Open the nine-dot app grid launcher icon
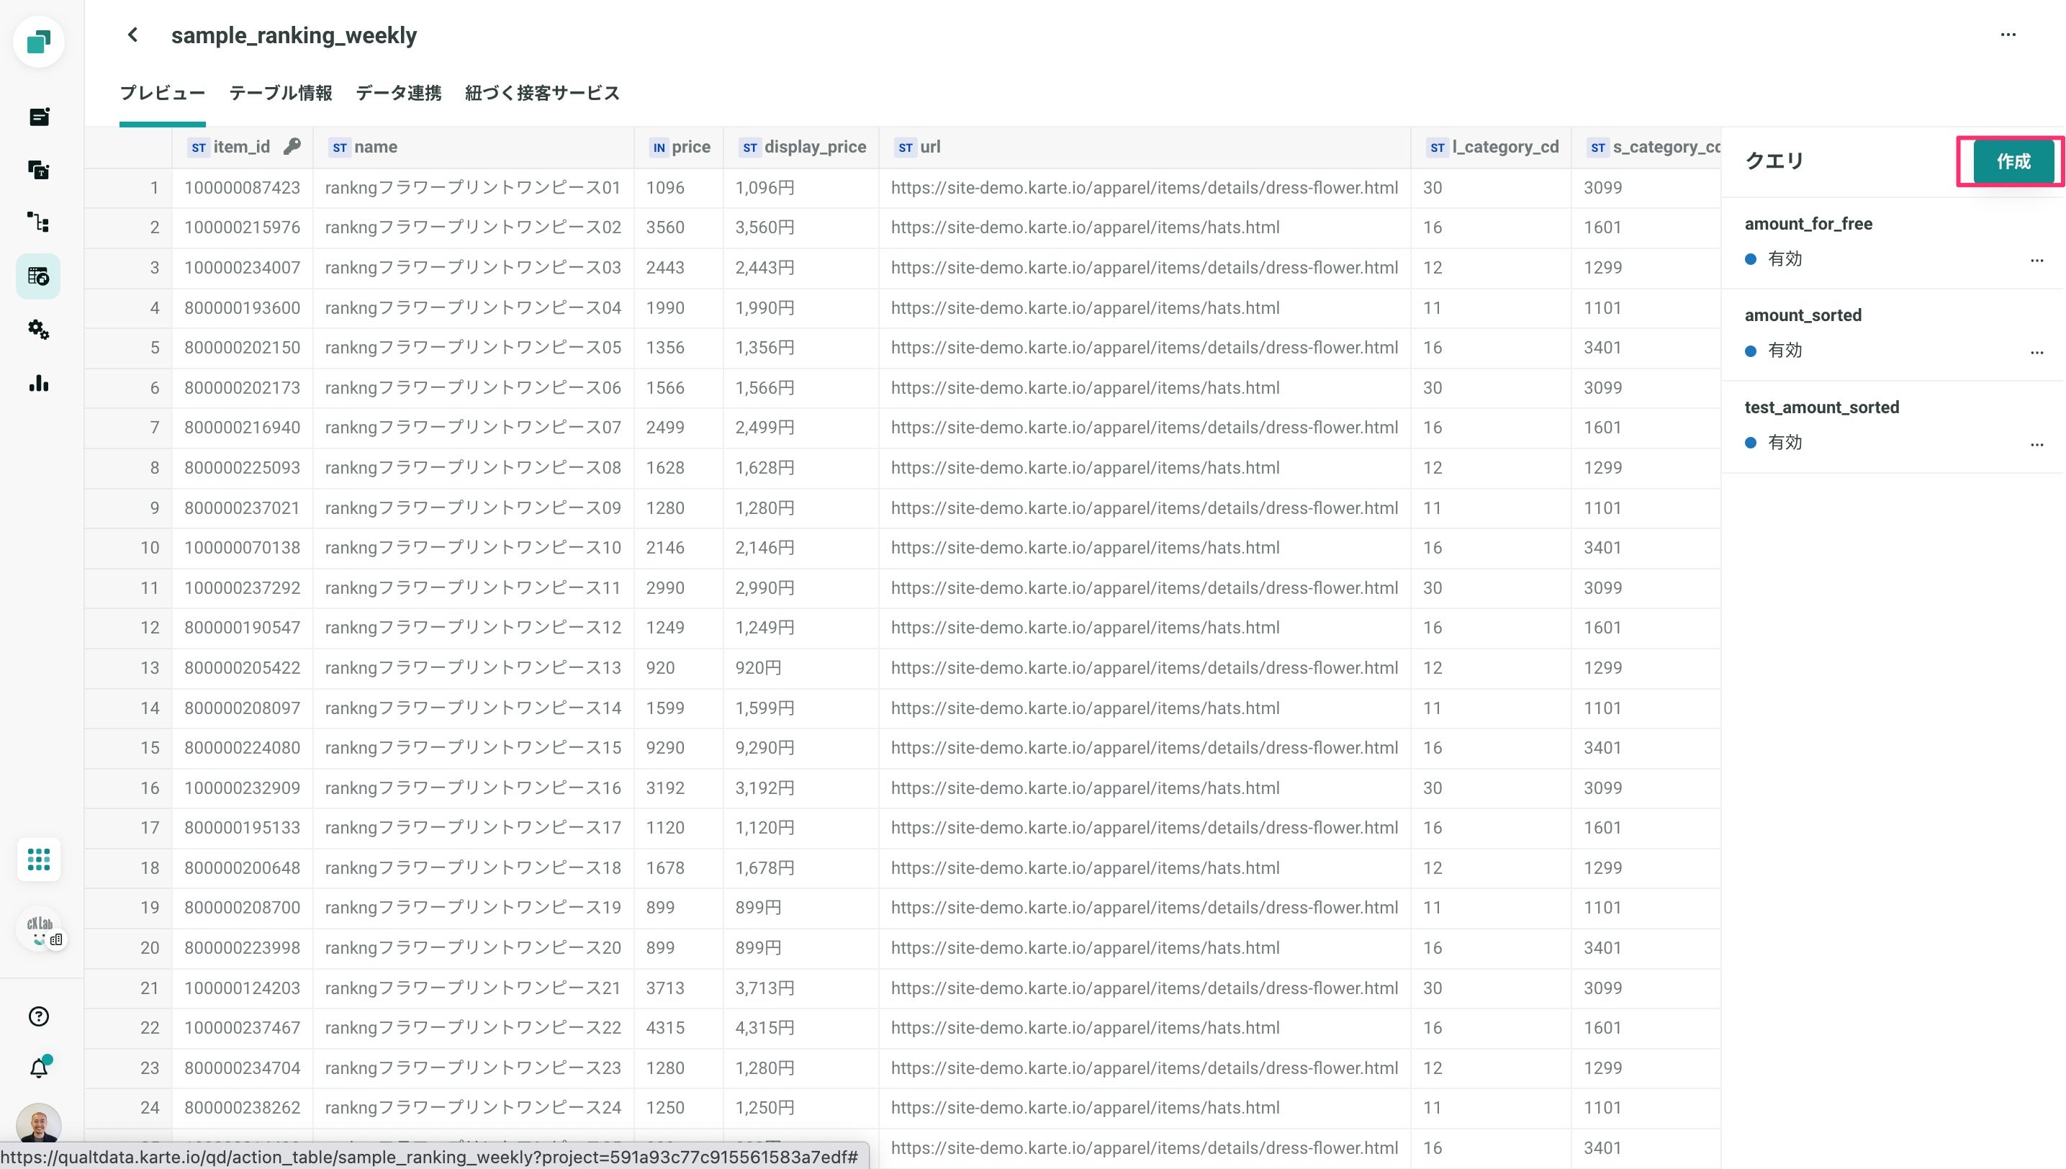Image resolution: width=2066 pixels, height=1169 pixels. pos(39,859)
